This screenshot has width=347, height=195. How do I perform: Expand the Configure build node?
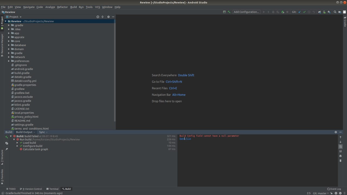pyautogui.click(x=17, y=146)
